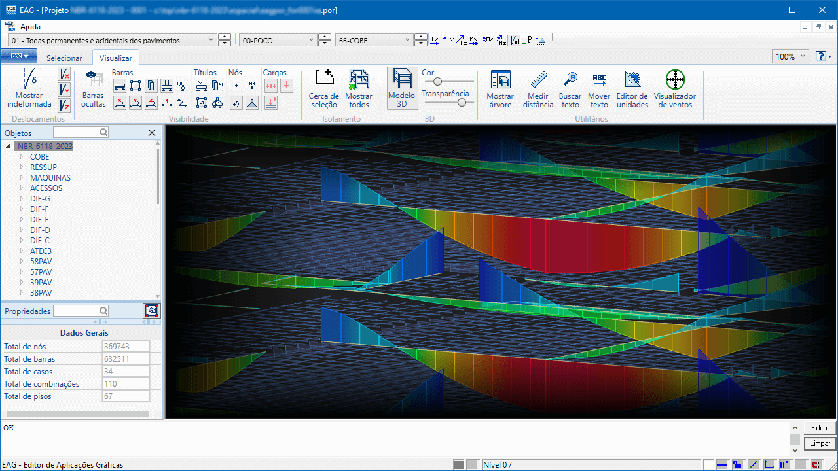Open the Ajuda menu

pos(30,27)
